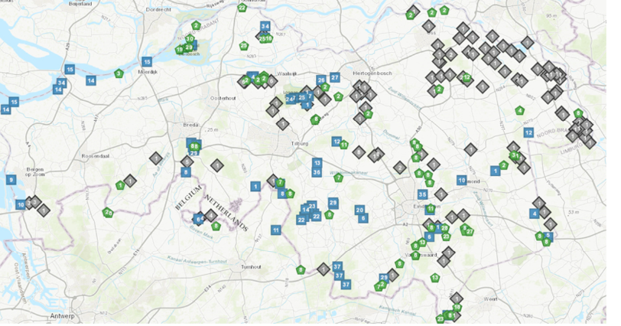This screenshot has height=326, width=621.
Task: Select blue square marker 29 southeast of Tilburg
Action: [x=333, y=202]
